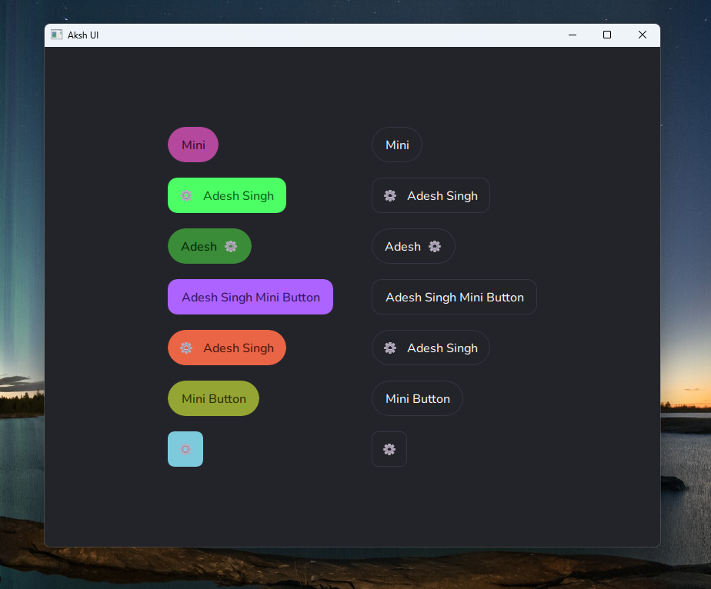711x589 pixels.
Task: Click the outlined Adesh Singh Mini Button
Action: [454, 297]
